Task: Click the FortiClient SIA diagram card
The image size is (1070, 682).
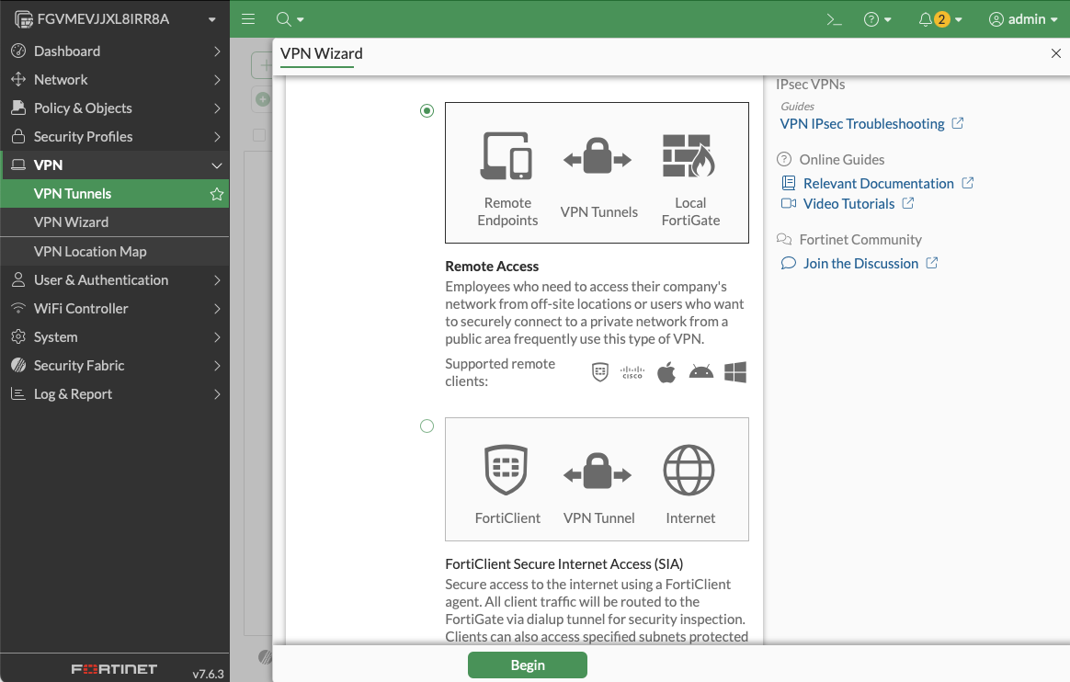Action: [x=598, y=480]
